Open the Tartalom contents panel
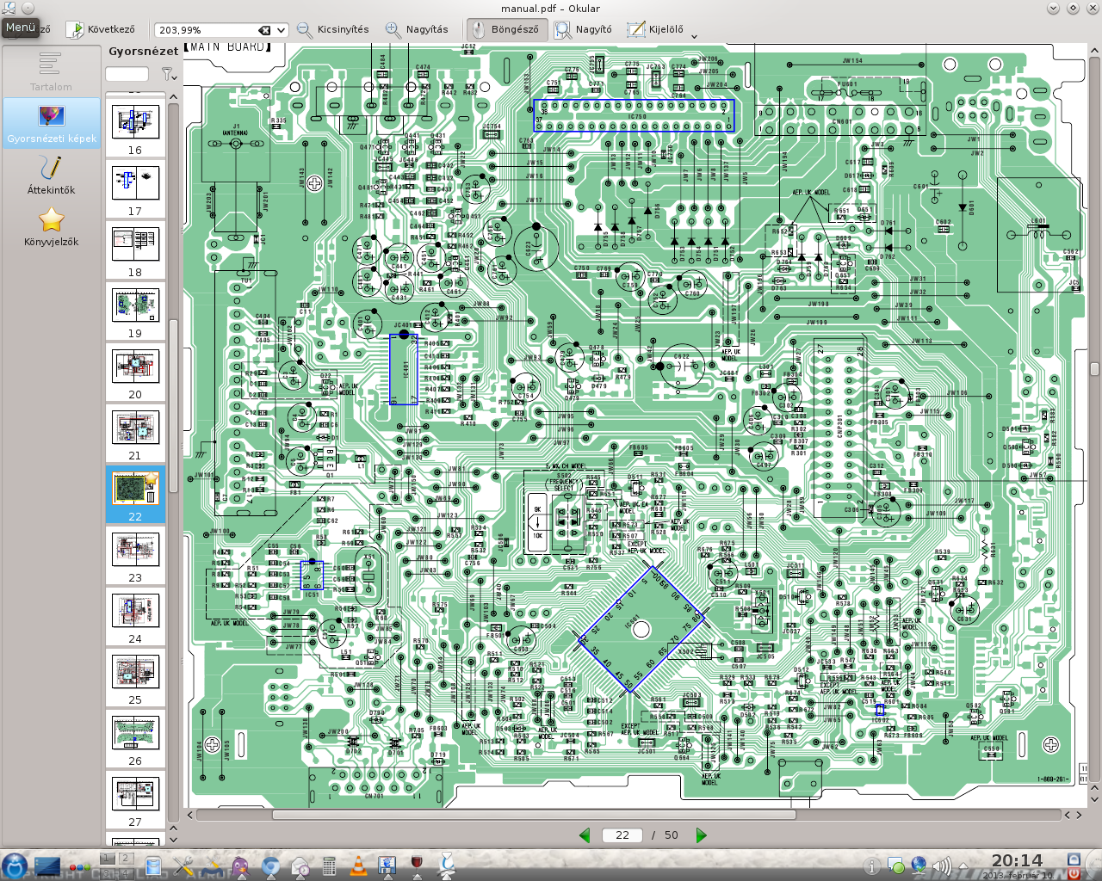 point(52,71)
